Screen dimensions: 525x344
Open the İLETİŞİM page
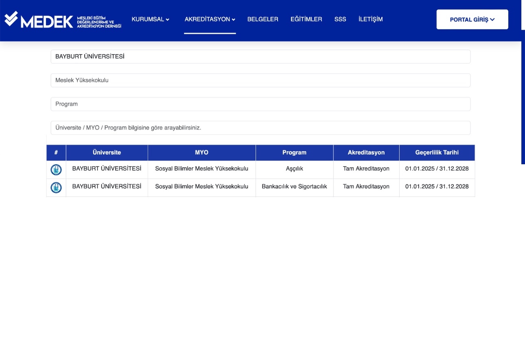[370, 19]
